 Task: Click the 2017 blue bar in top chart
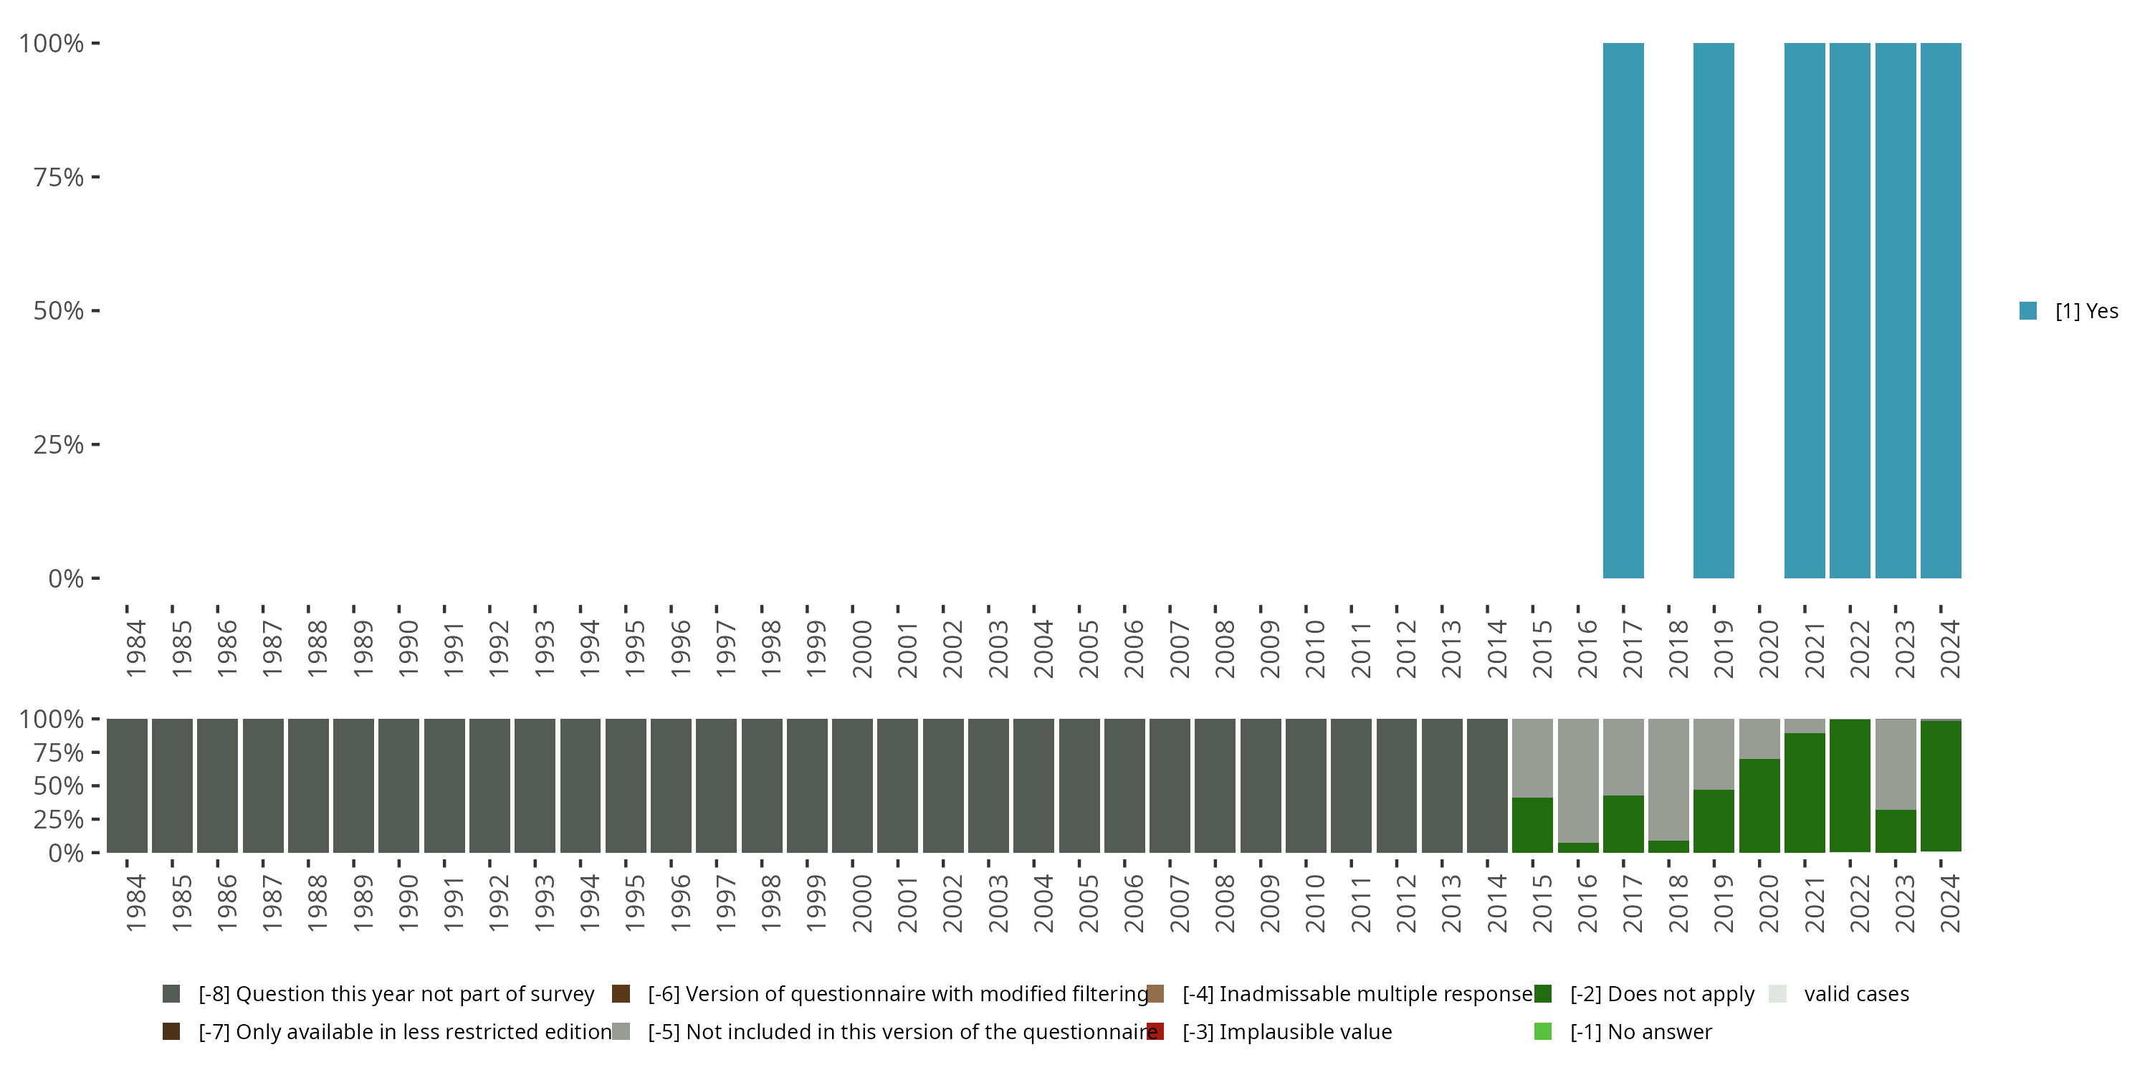click(1623, 310)
